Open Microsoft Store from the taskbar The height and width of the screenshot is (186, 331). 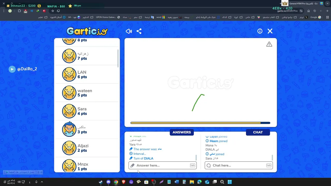pyautogui.click(x=146, y=182)
